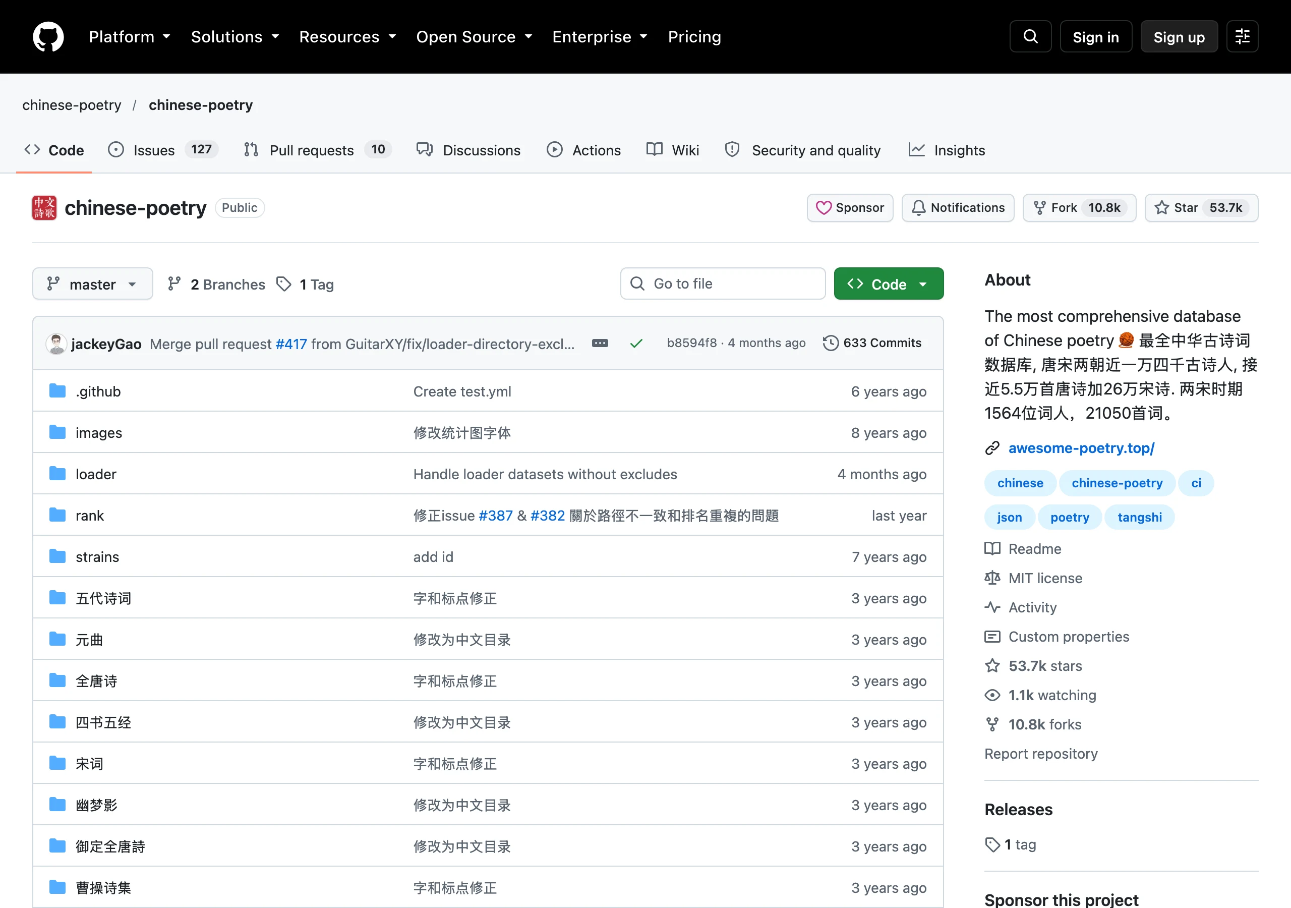Open the awesome-poetry.top website link
The height and width of the screenshot is (908, 1291).
(x=1081, y=448)
